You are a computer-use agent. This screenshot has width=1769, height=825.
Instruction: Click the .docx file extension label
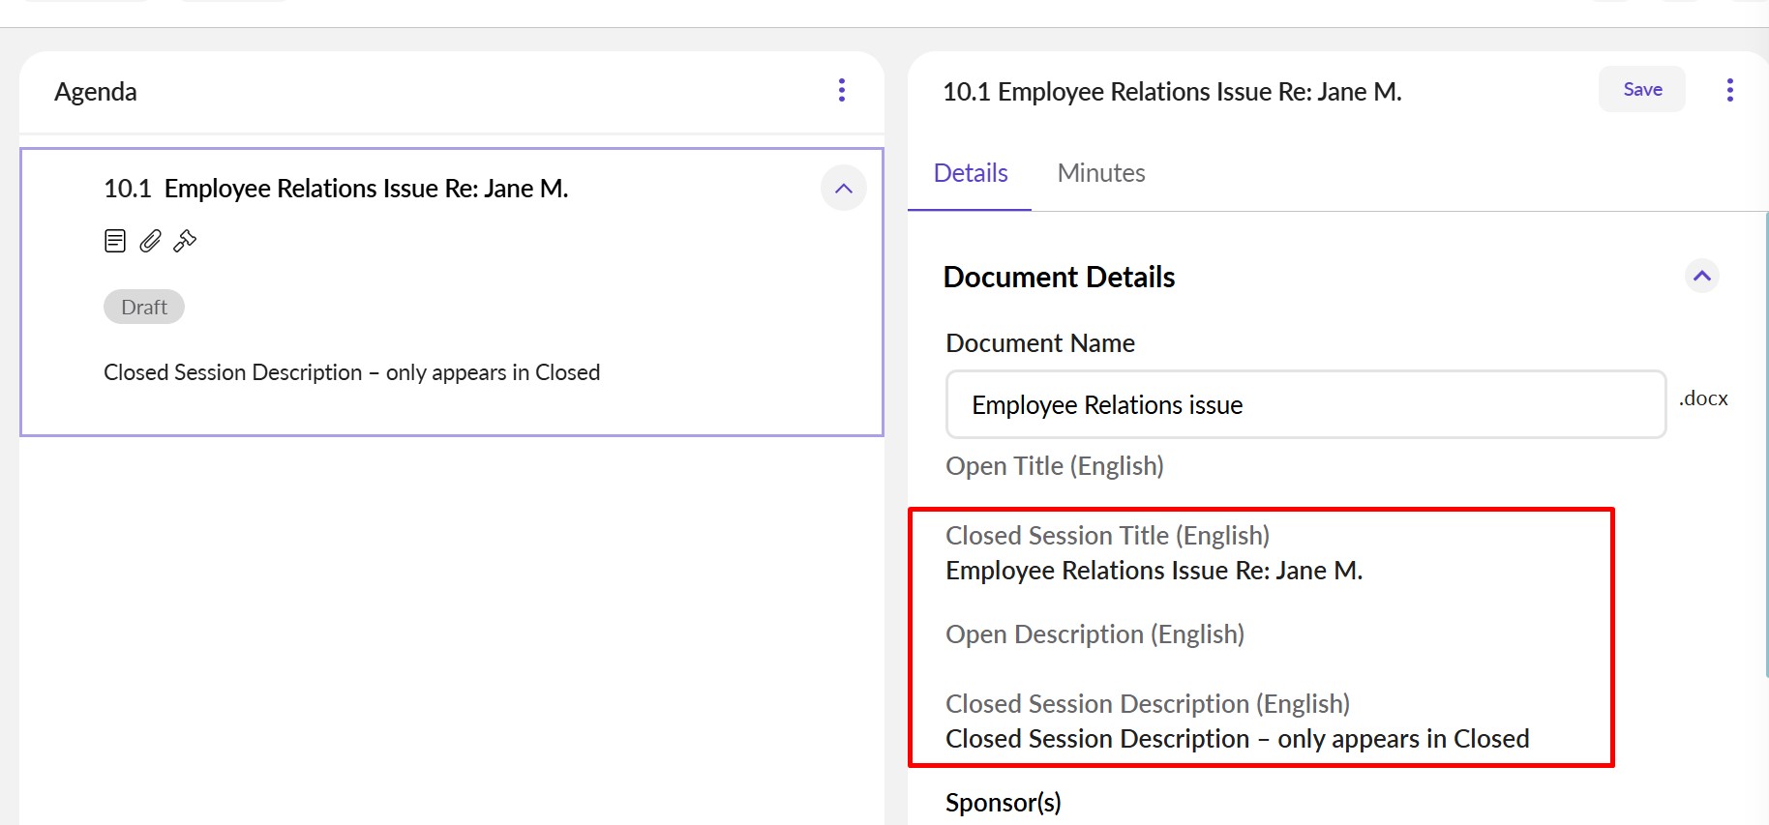tap(1702, 398)
